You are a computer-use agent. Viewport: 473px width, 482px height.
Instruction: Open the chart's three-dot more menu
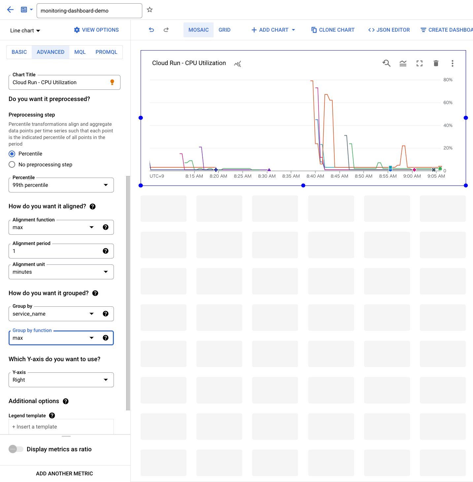pos(452,63)
